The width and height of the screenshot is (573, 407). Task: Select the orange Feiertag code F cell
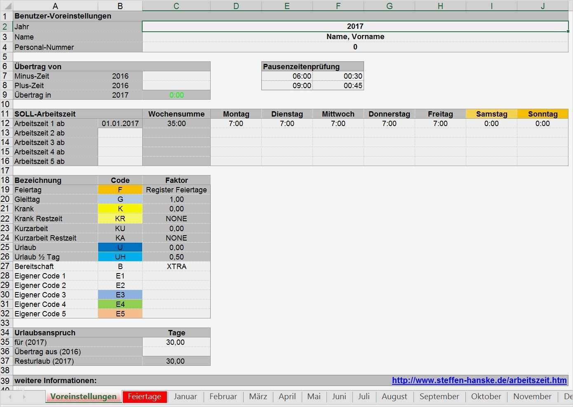[120, 189]
